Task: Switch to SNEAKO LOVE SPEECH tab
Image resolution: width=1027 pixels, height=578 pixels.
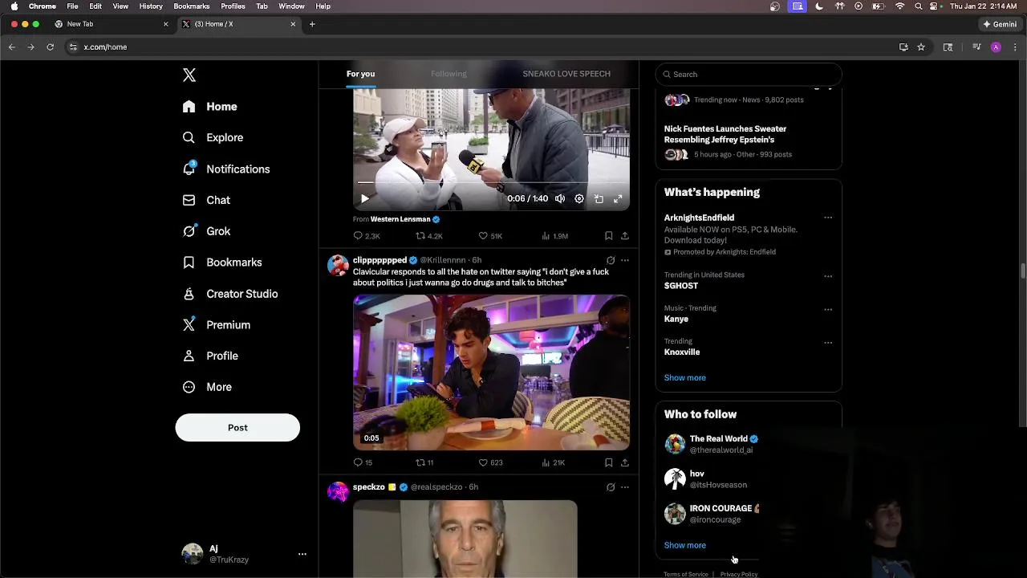Action: click(566, 74)
